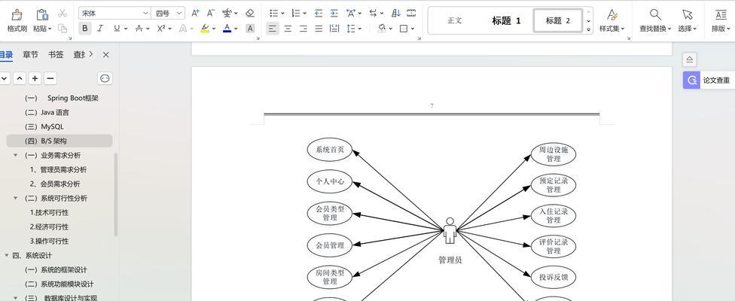Go to heading (一) Spring Boot框架
735x301 pixels.
tap(62, 99)
